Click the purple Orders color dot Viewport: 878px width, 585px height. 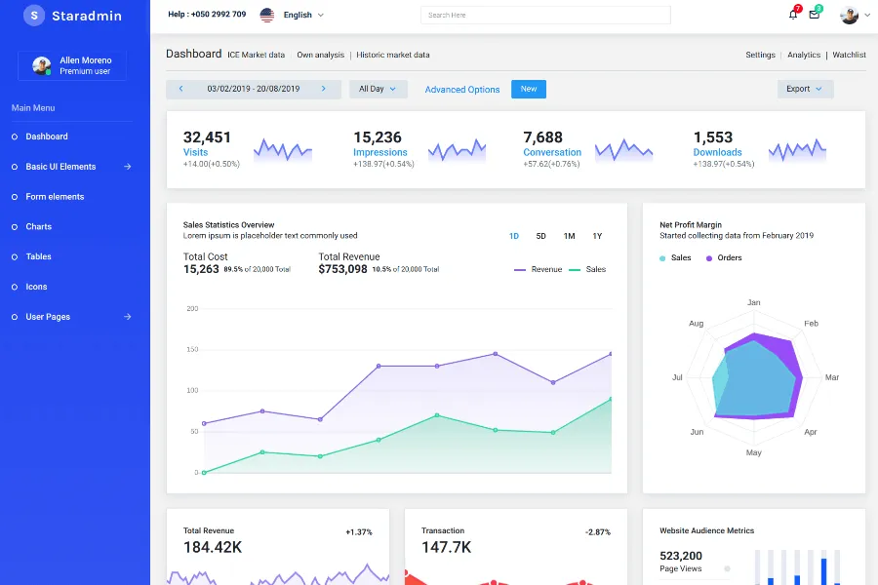click(709, 258)
